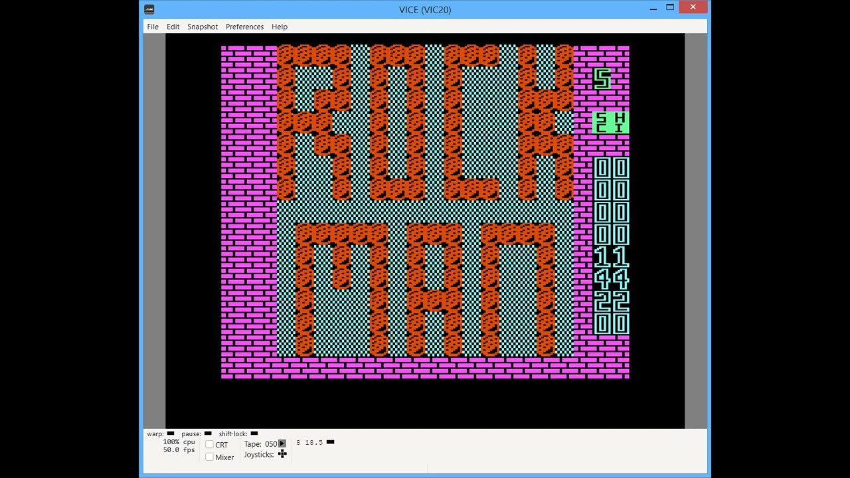Open the Edit menu

(x=173, y=27)
